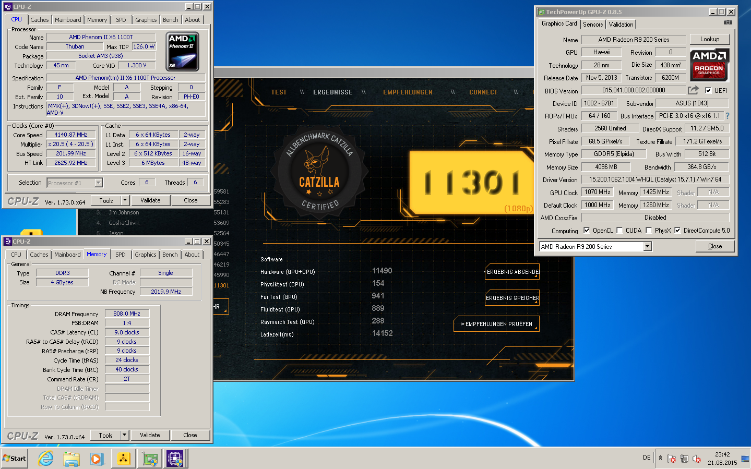Open SPD tab in lower CPU-Z window
751x469 pixels.
[121, 255]
